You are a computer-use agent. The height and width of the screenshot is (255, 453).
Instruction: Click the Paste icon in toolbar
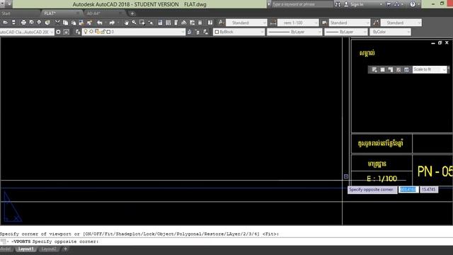point(74,23)
